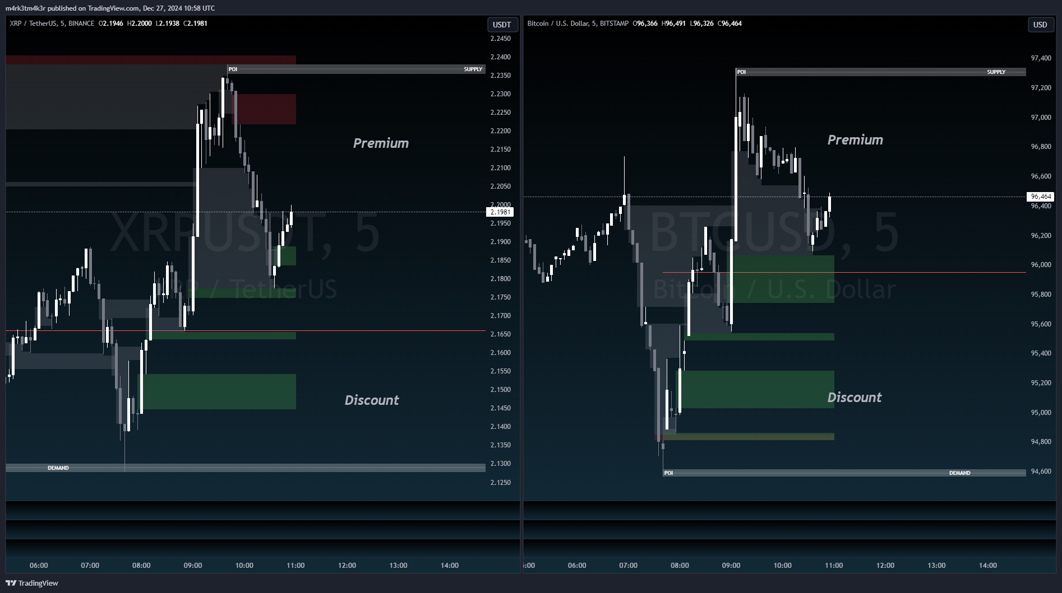Click the DEMAND label on the Bitcoin chart
Screen dimensions: 1062x593
coord(959,473)
